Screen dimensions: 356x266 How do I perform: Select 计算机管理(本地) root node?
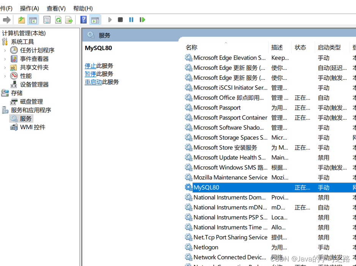(x=24, y=33)
